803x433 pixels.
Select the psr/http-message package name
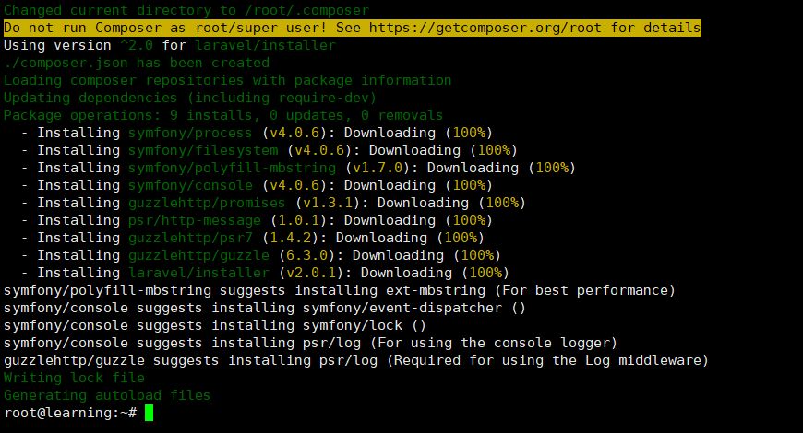[x=194, y=220]
